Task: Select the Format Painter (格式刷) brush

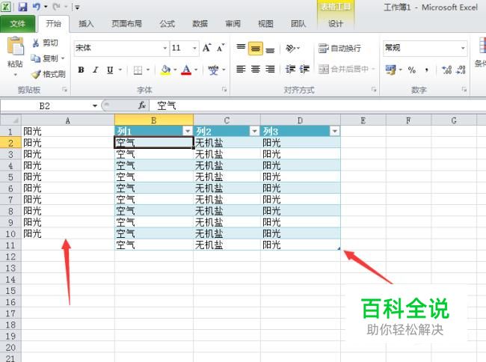Action: pyautogui.click(x=48, y=74)
